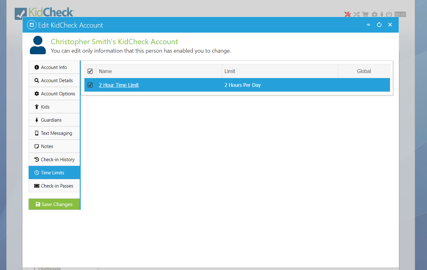Close the Edit KidCheck Account dialog

pos(390,25)
